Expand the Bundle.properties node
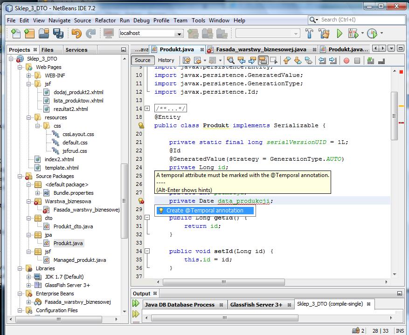Screen dimensions: 409x335 (x=38, y=193)
